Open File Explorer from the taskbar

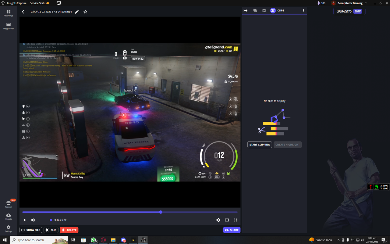(113, 240)
